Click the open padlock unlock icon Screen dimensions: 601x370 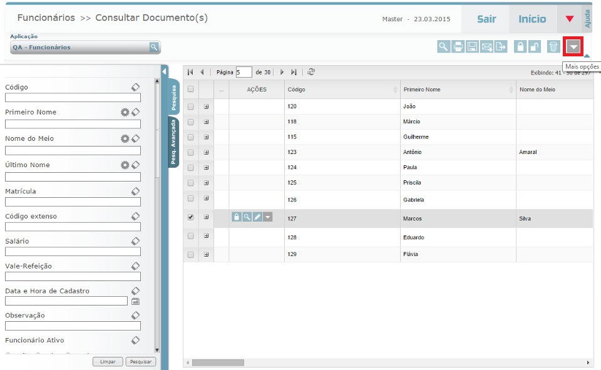pyautogui.click(x=534, y=46)
